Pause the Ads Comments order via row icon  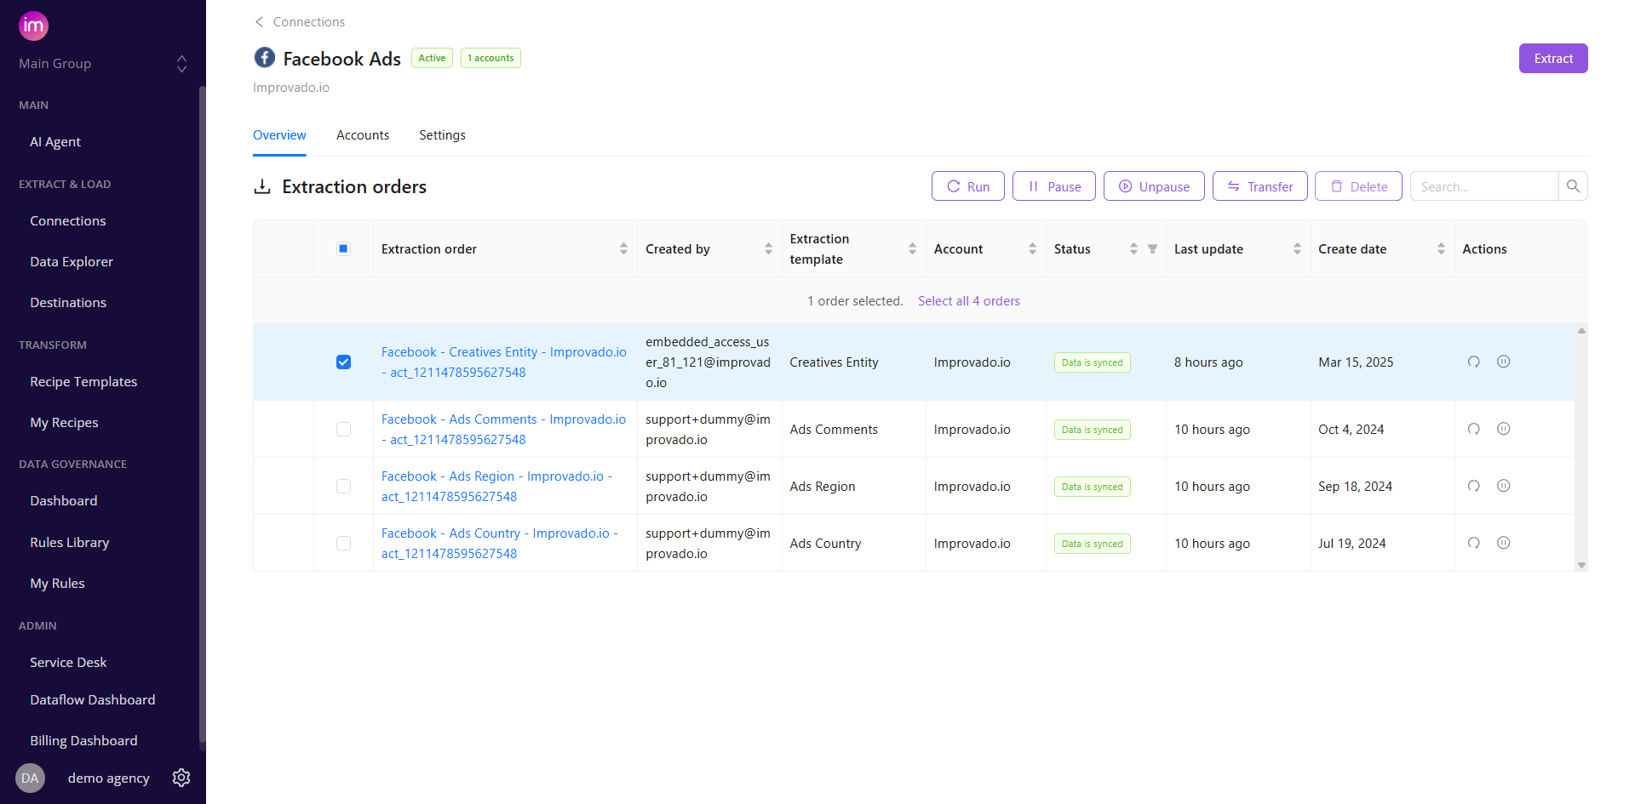point(1503,429)
